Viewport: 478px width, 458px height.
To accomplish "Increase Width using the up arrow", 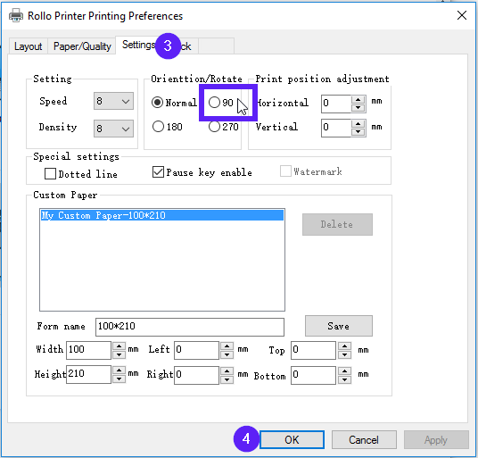I will point(119,346).
